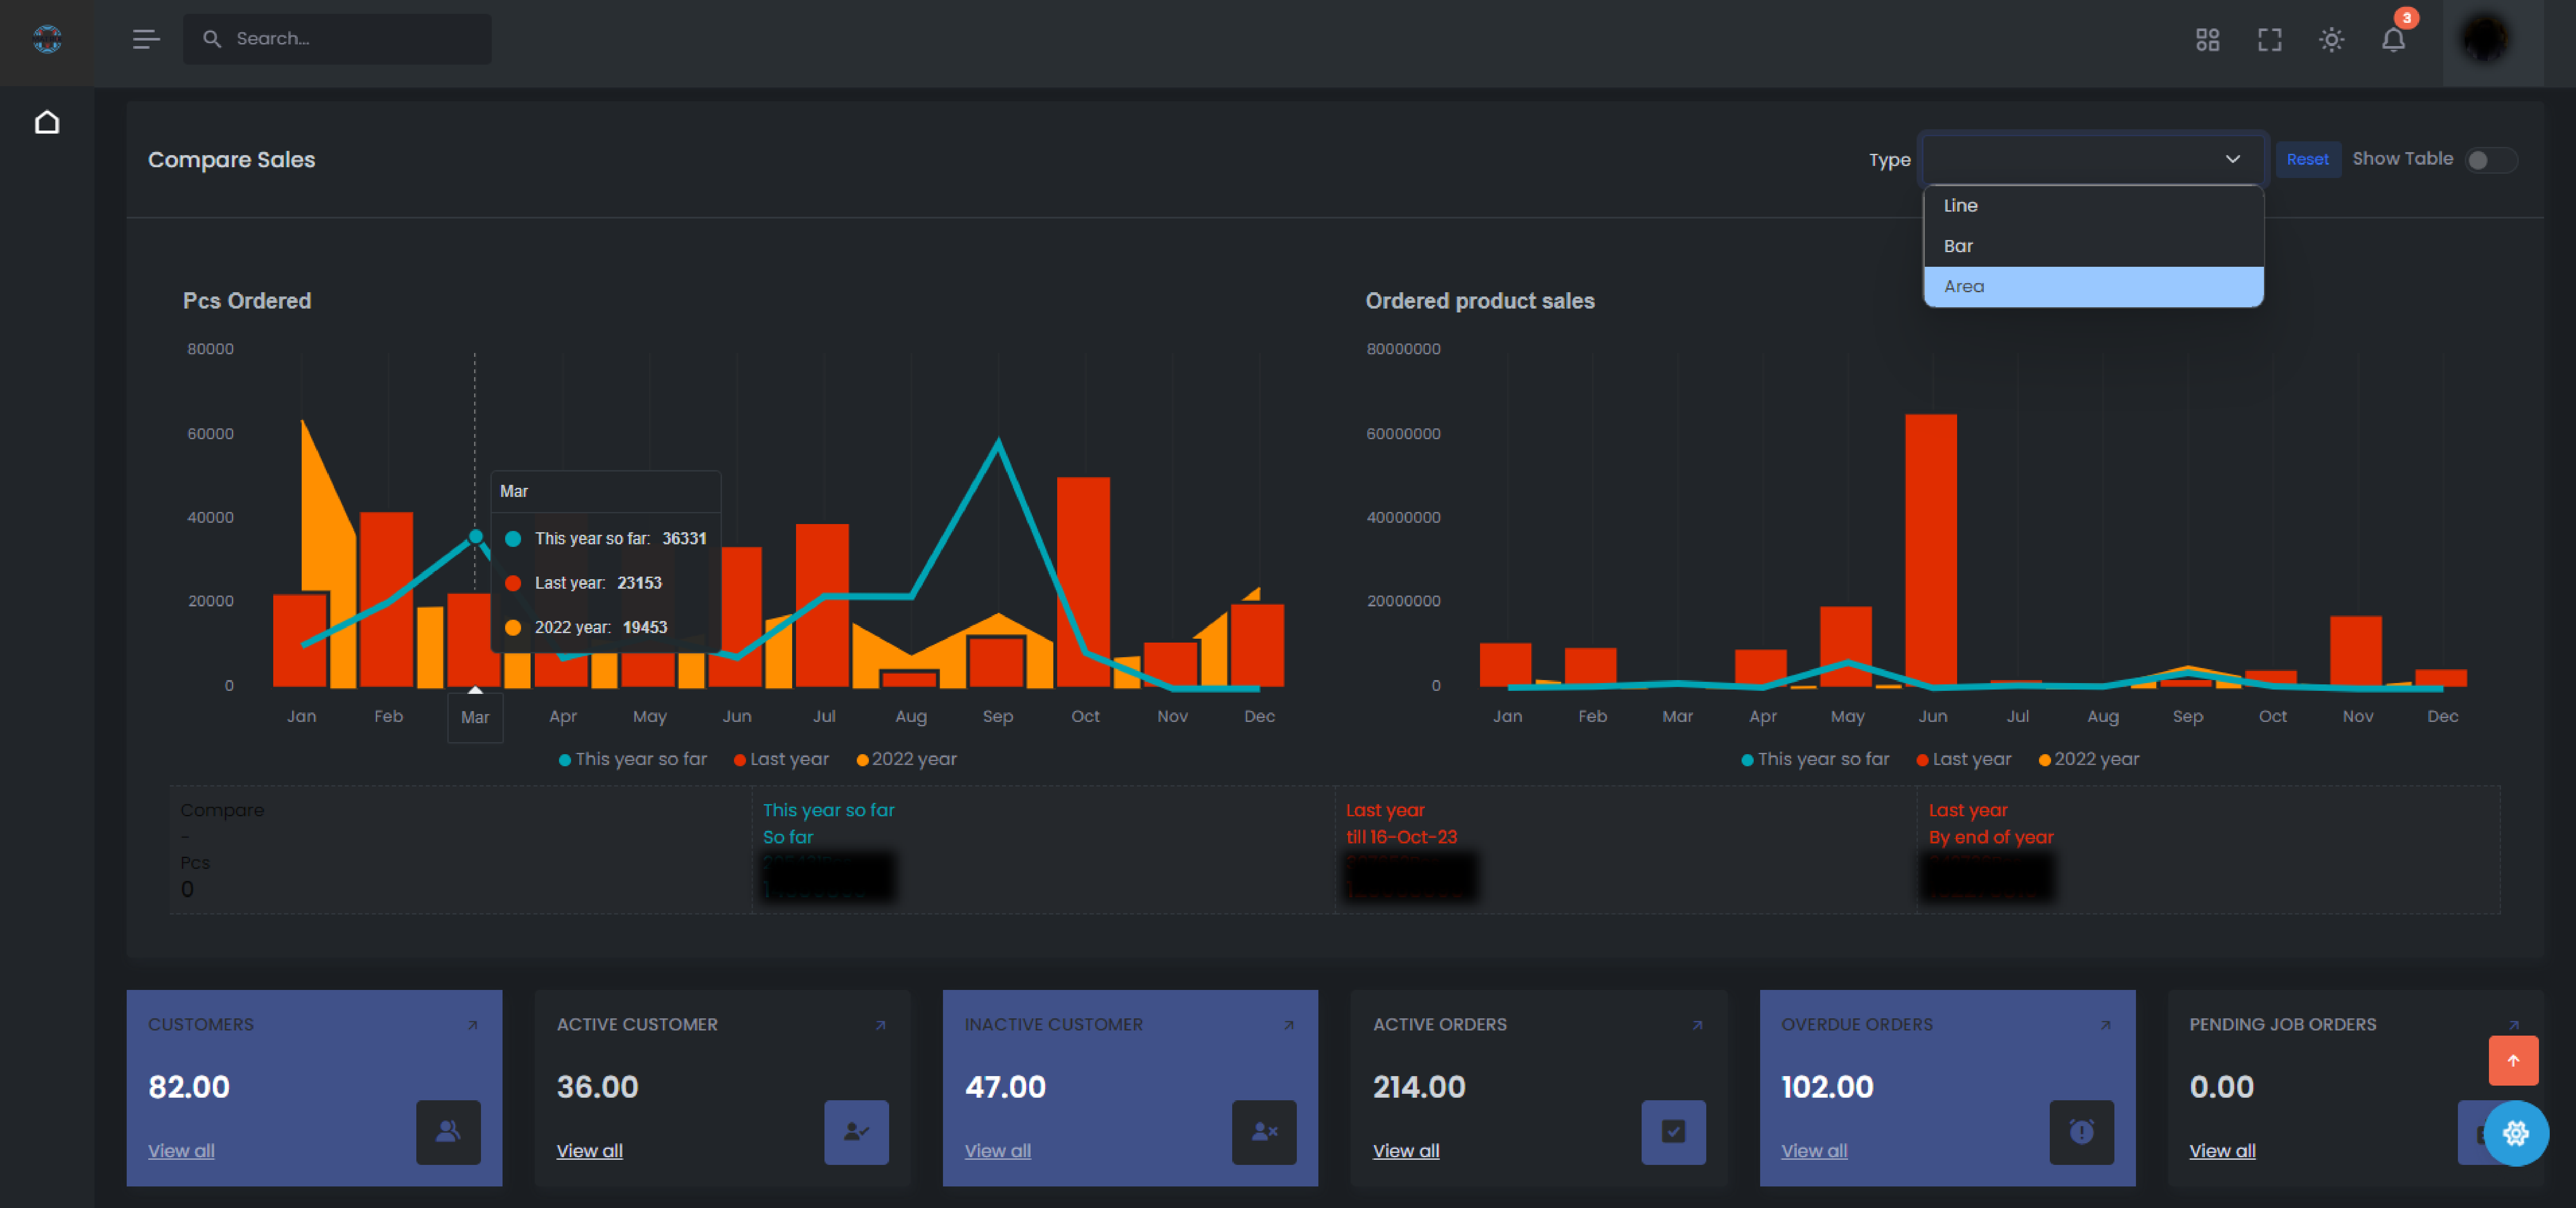
Task: Click the '47.00' inactive customer value
Action: pos(1005,1087)
